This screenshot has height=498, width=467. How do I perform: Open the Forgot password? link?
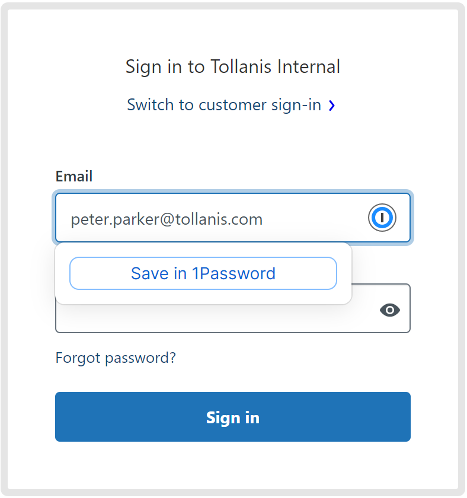(x=116, y=358)
